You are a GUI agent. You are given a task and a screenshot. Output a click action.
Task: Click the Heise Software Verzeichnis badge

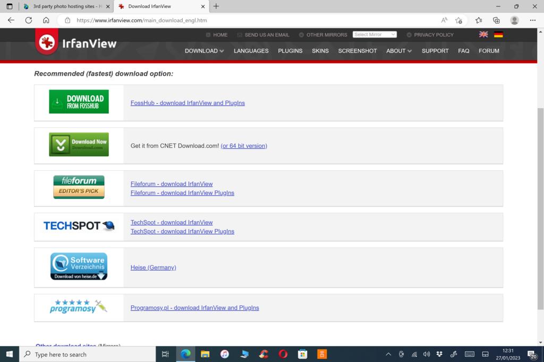tap(79, 266)
